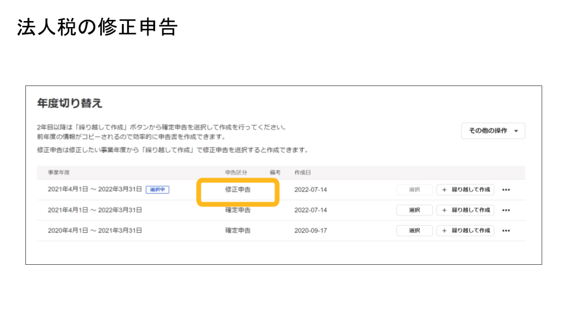The image size is (579, 325).
Task: Click the 事業年度 column header
Action: (58, 173)
